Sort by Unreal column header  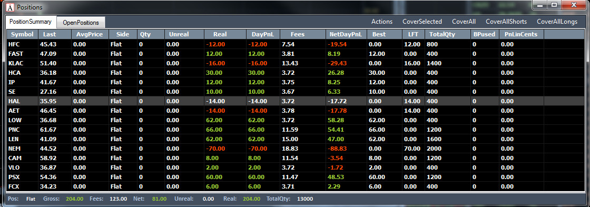click(184, 34)
